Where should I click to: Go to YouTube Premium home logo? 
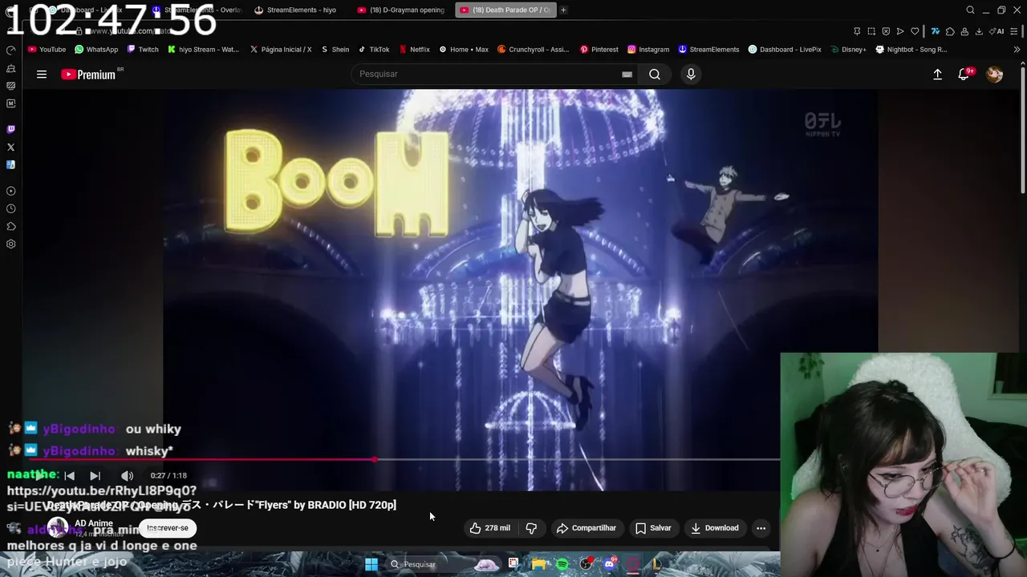pos(89,75)
